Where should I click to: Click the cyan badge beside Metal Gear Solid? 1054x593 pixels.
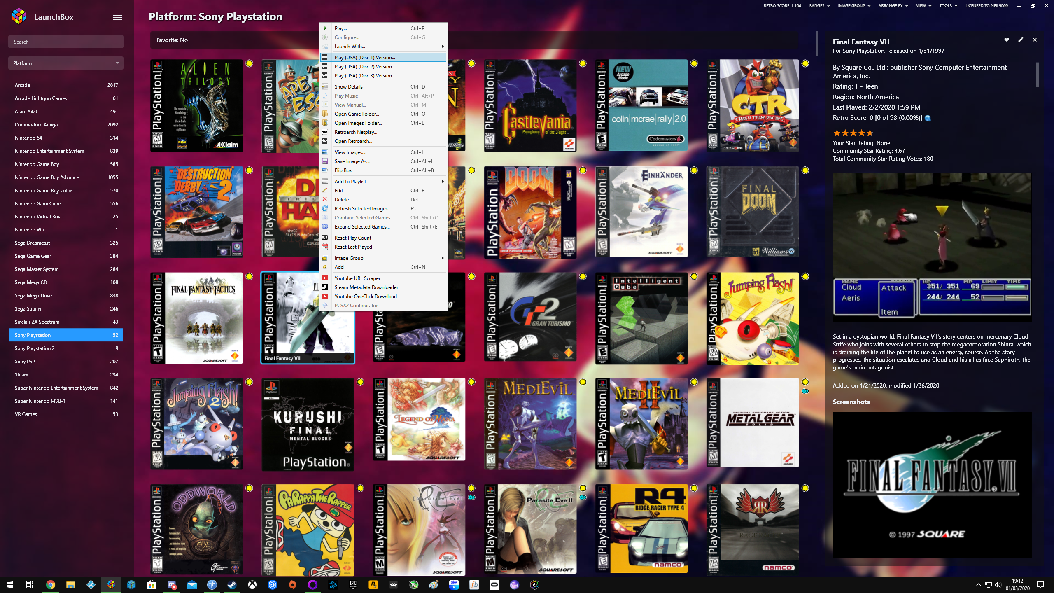click(805, 391)
